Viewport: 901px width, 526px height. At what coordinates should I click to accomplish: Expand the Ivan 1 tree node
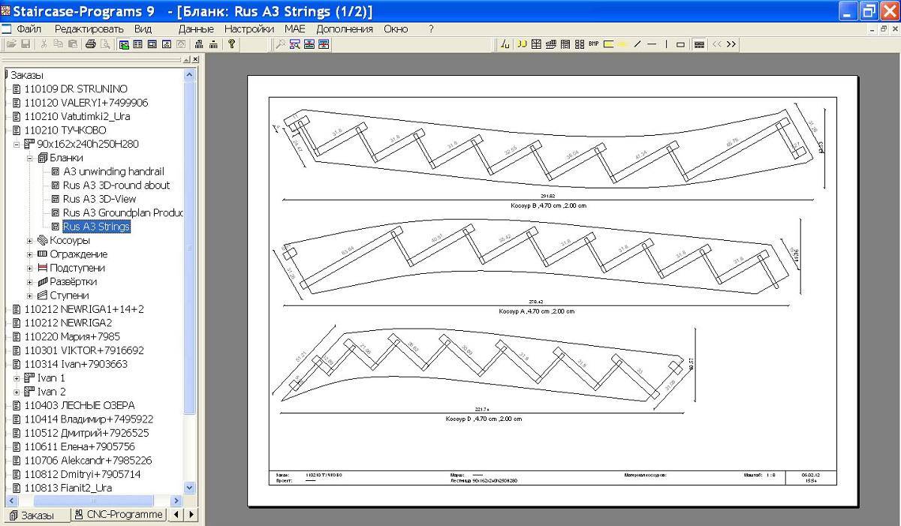click(17, 378)
